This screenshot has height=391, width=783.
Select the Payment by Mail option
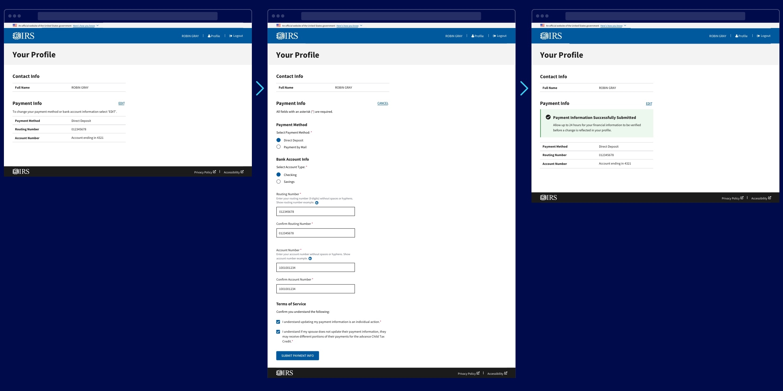(278, 147)
